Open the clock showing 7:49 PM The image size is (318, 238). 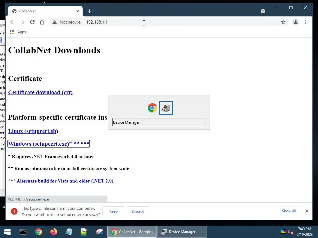(x=304, y=232)
